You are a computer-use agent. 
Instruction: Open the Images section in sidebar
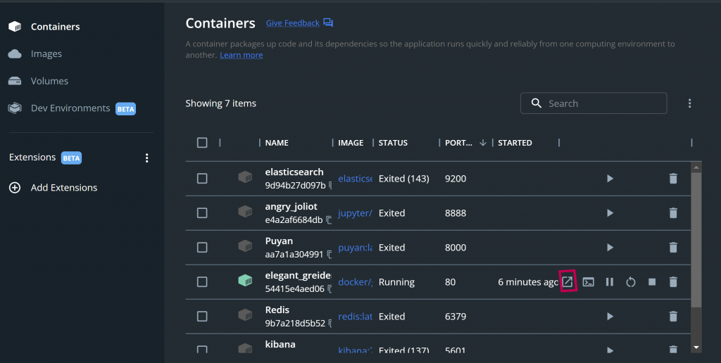pyautogui.click(x=46, y=53)
